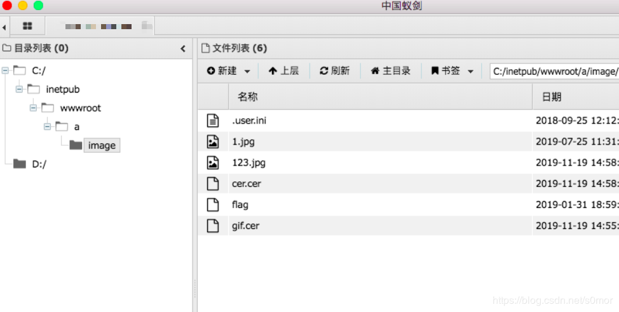Sort by the 名称 column header

[380, 96]
